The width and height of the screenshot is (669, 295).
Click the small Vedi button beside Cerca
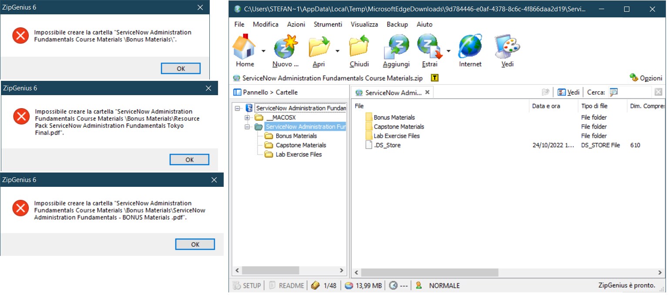click(568, 92)
